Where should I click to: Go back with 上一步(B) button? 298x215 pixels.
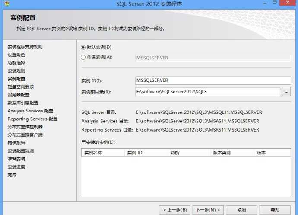pyautogui.click(x=175, y=210)
